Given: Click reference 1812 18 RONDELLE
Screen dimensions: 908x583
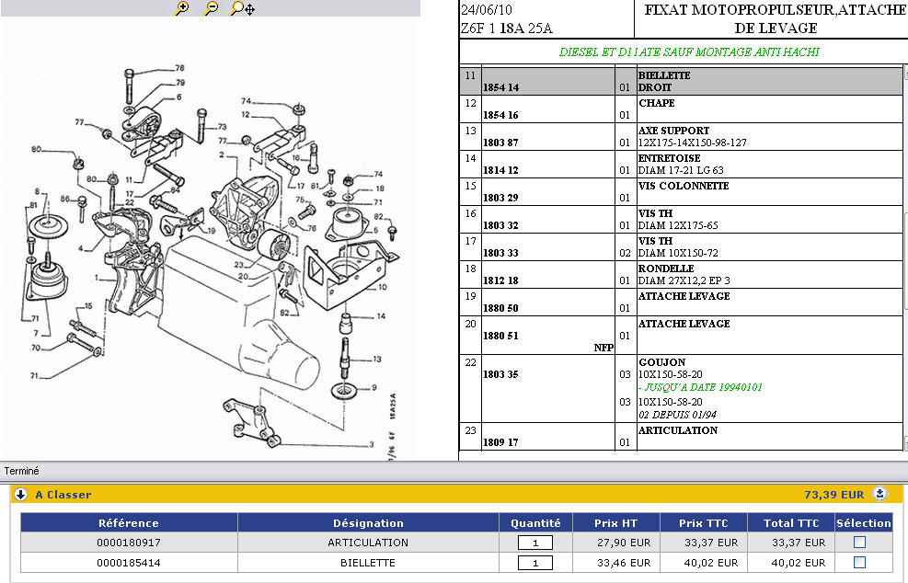Looking at the screenshot, I should click(500, 280).
